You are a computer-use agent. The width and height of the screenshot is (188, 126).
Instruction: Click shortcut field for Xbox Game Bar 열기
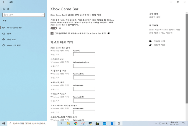[x=84, y=54]
